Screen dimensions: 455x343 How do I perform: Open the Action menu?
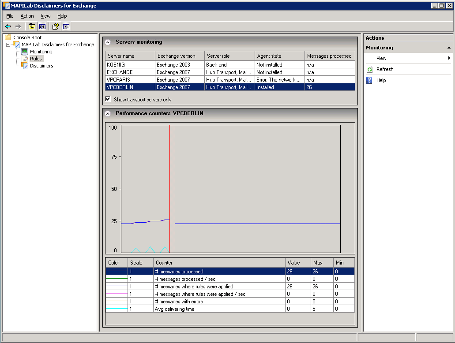pos(27,16)
